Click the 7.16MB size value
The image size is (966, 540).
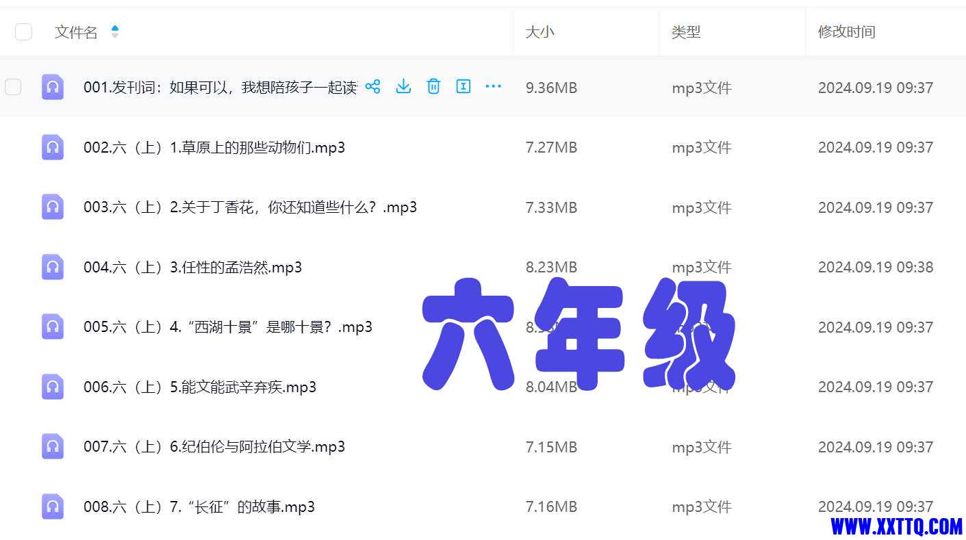551,506
